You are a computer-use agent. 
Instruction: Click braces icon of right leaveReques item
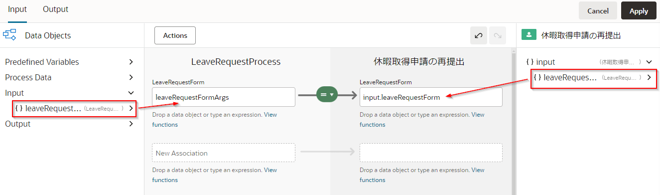(x=537, y=77)
